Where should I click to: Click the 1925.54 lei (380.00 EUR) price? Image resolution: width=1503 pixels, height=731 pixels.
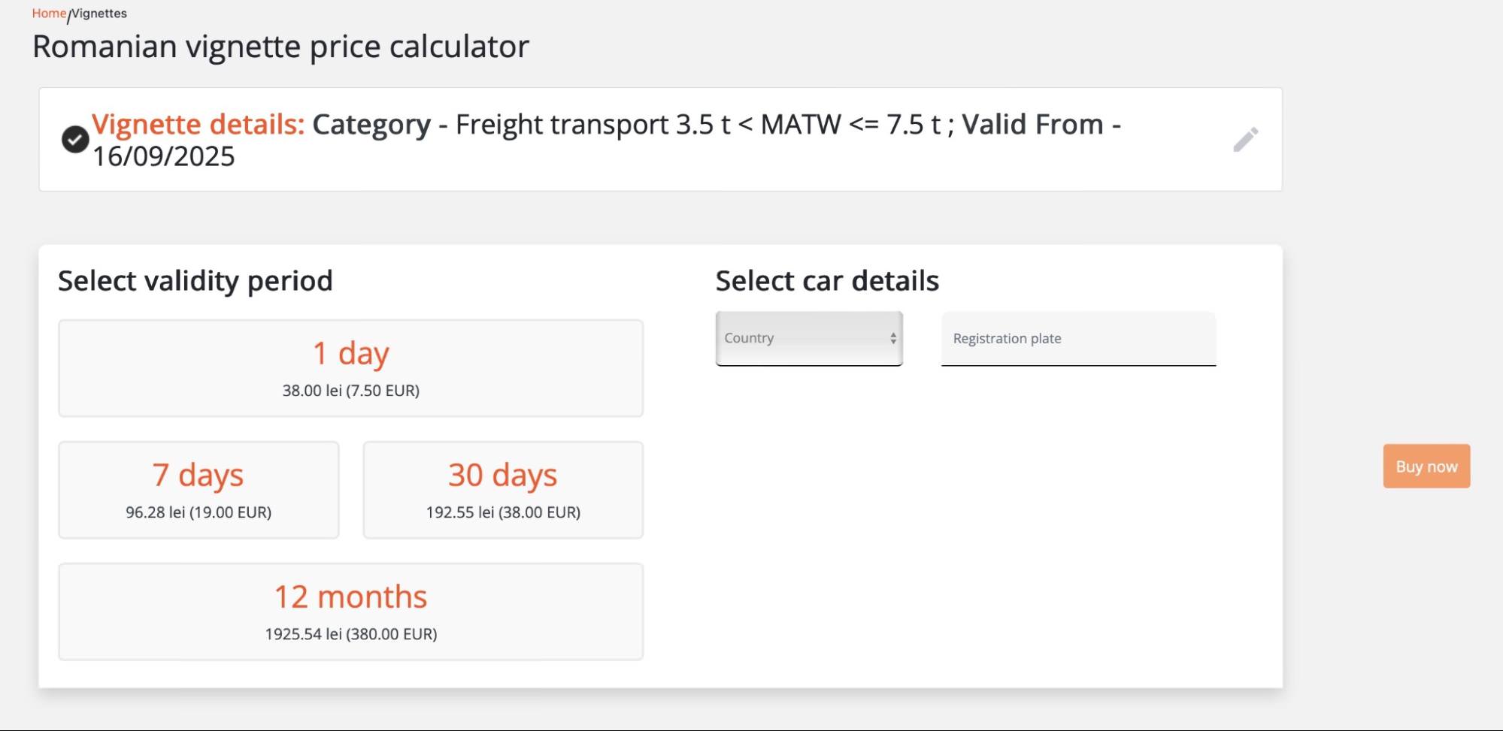coord(350,634)
